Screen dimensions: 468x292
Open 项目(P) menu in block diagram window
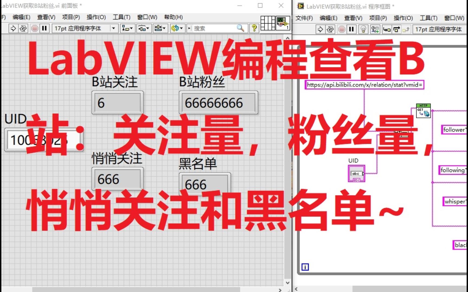(378, 18)
